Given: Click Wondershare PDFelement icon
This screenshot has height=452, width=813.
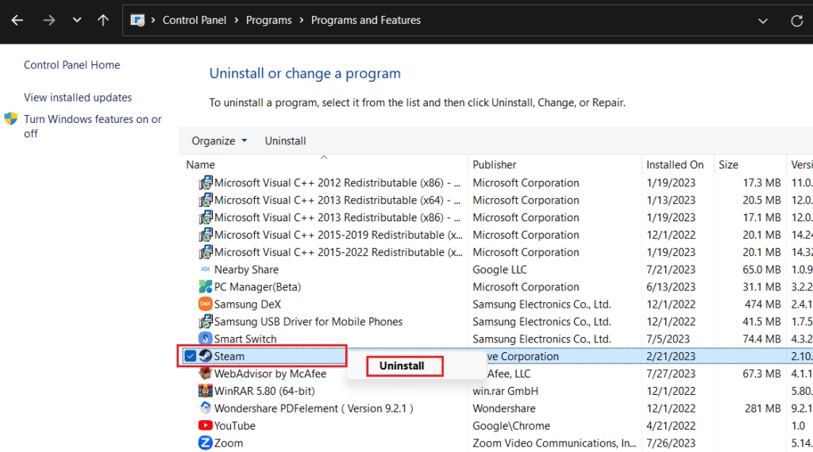Looking at the screenshot, I should click(x=206, y=408).
